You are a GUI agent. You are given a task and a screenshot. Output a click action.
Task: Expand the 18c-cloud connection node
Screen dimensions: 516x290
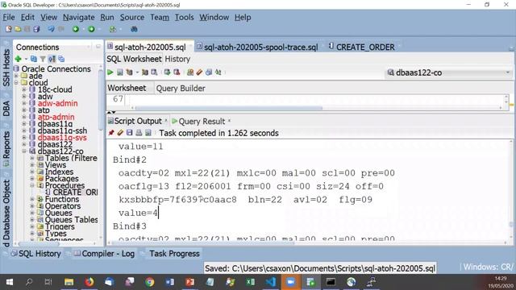click(24, 89)
